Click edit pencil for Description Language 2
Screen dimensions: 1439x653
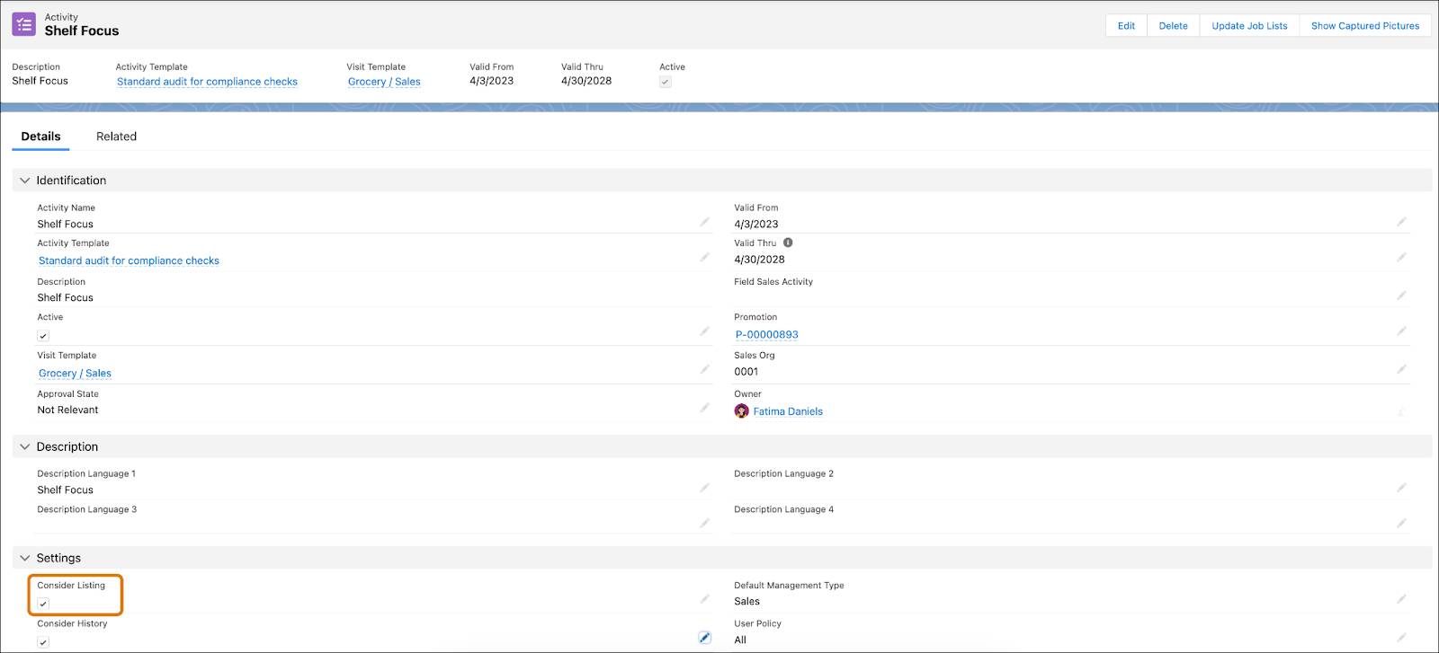pyautogui.click(x=1401, y=488)
